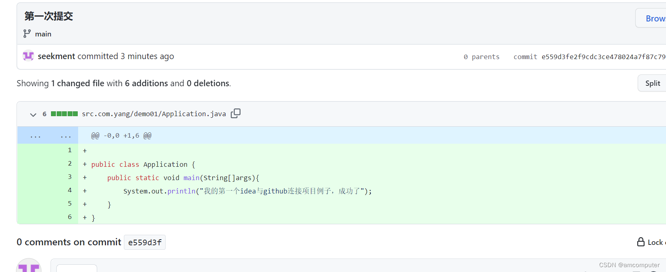
Task: Click the full commit hash e559d3fe2f9c...
Action: coord(604,57)
